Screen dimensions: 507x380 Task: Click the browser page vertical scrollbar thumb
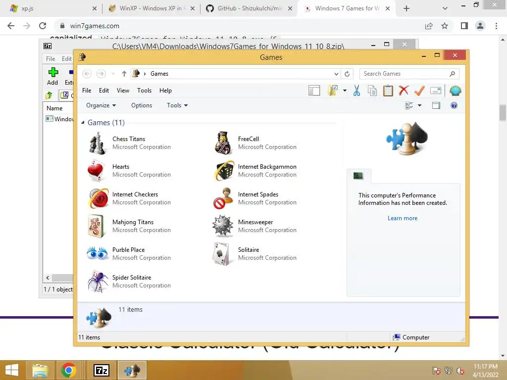503,113
